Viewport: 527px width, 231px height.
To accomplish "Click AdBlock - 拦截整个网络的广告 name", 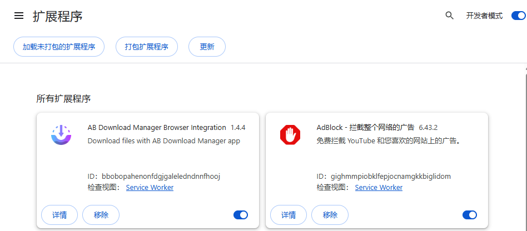I will (x=366, y=128).
